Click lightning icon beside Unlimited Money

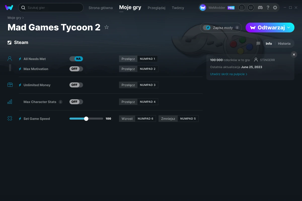(20, 85)
